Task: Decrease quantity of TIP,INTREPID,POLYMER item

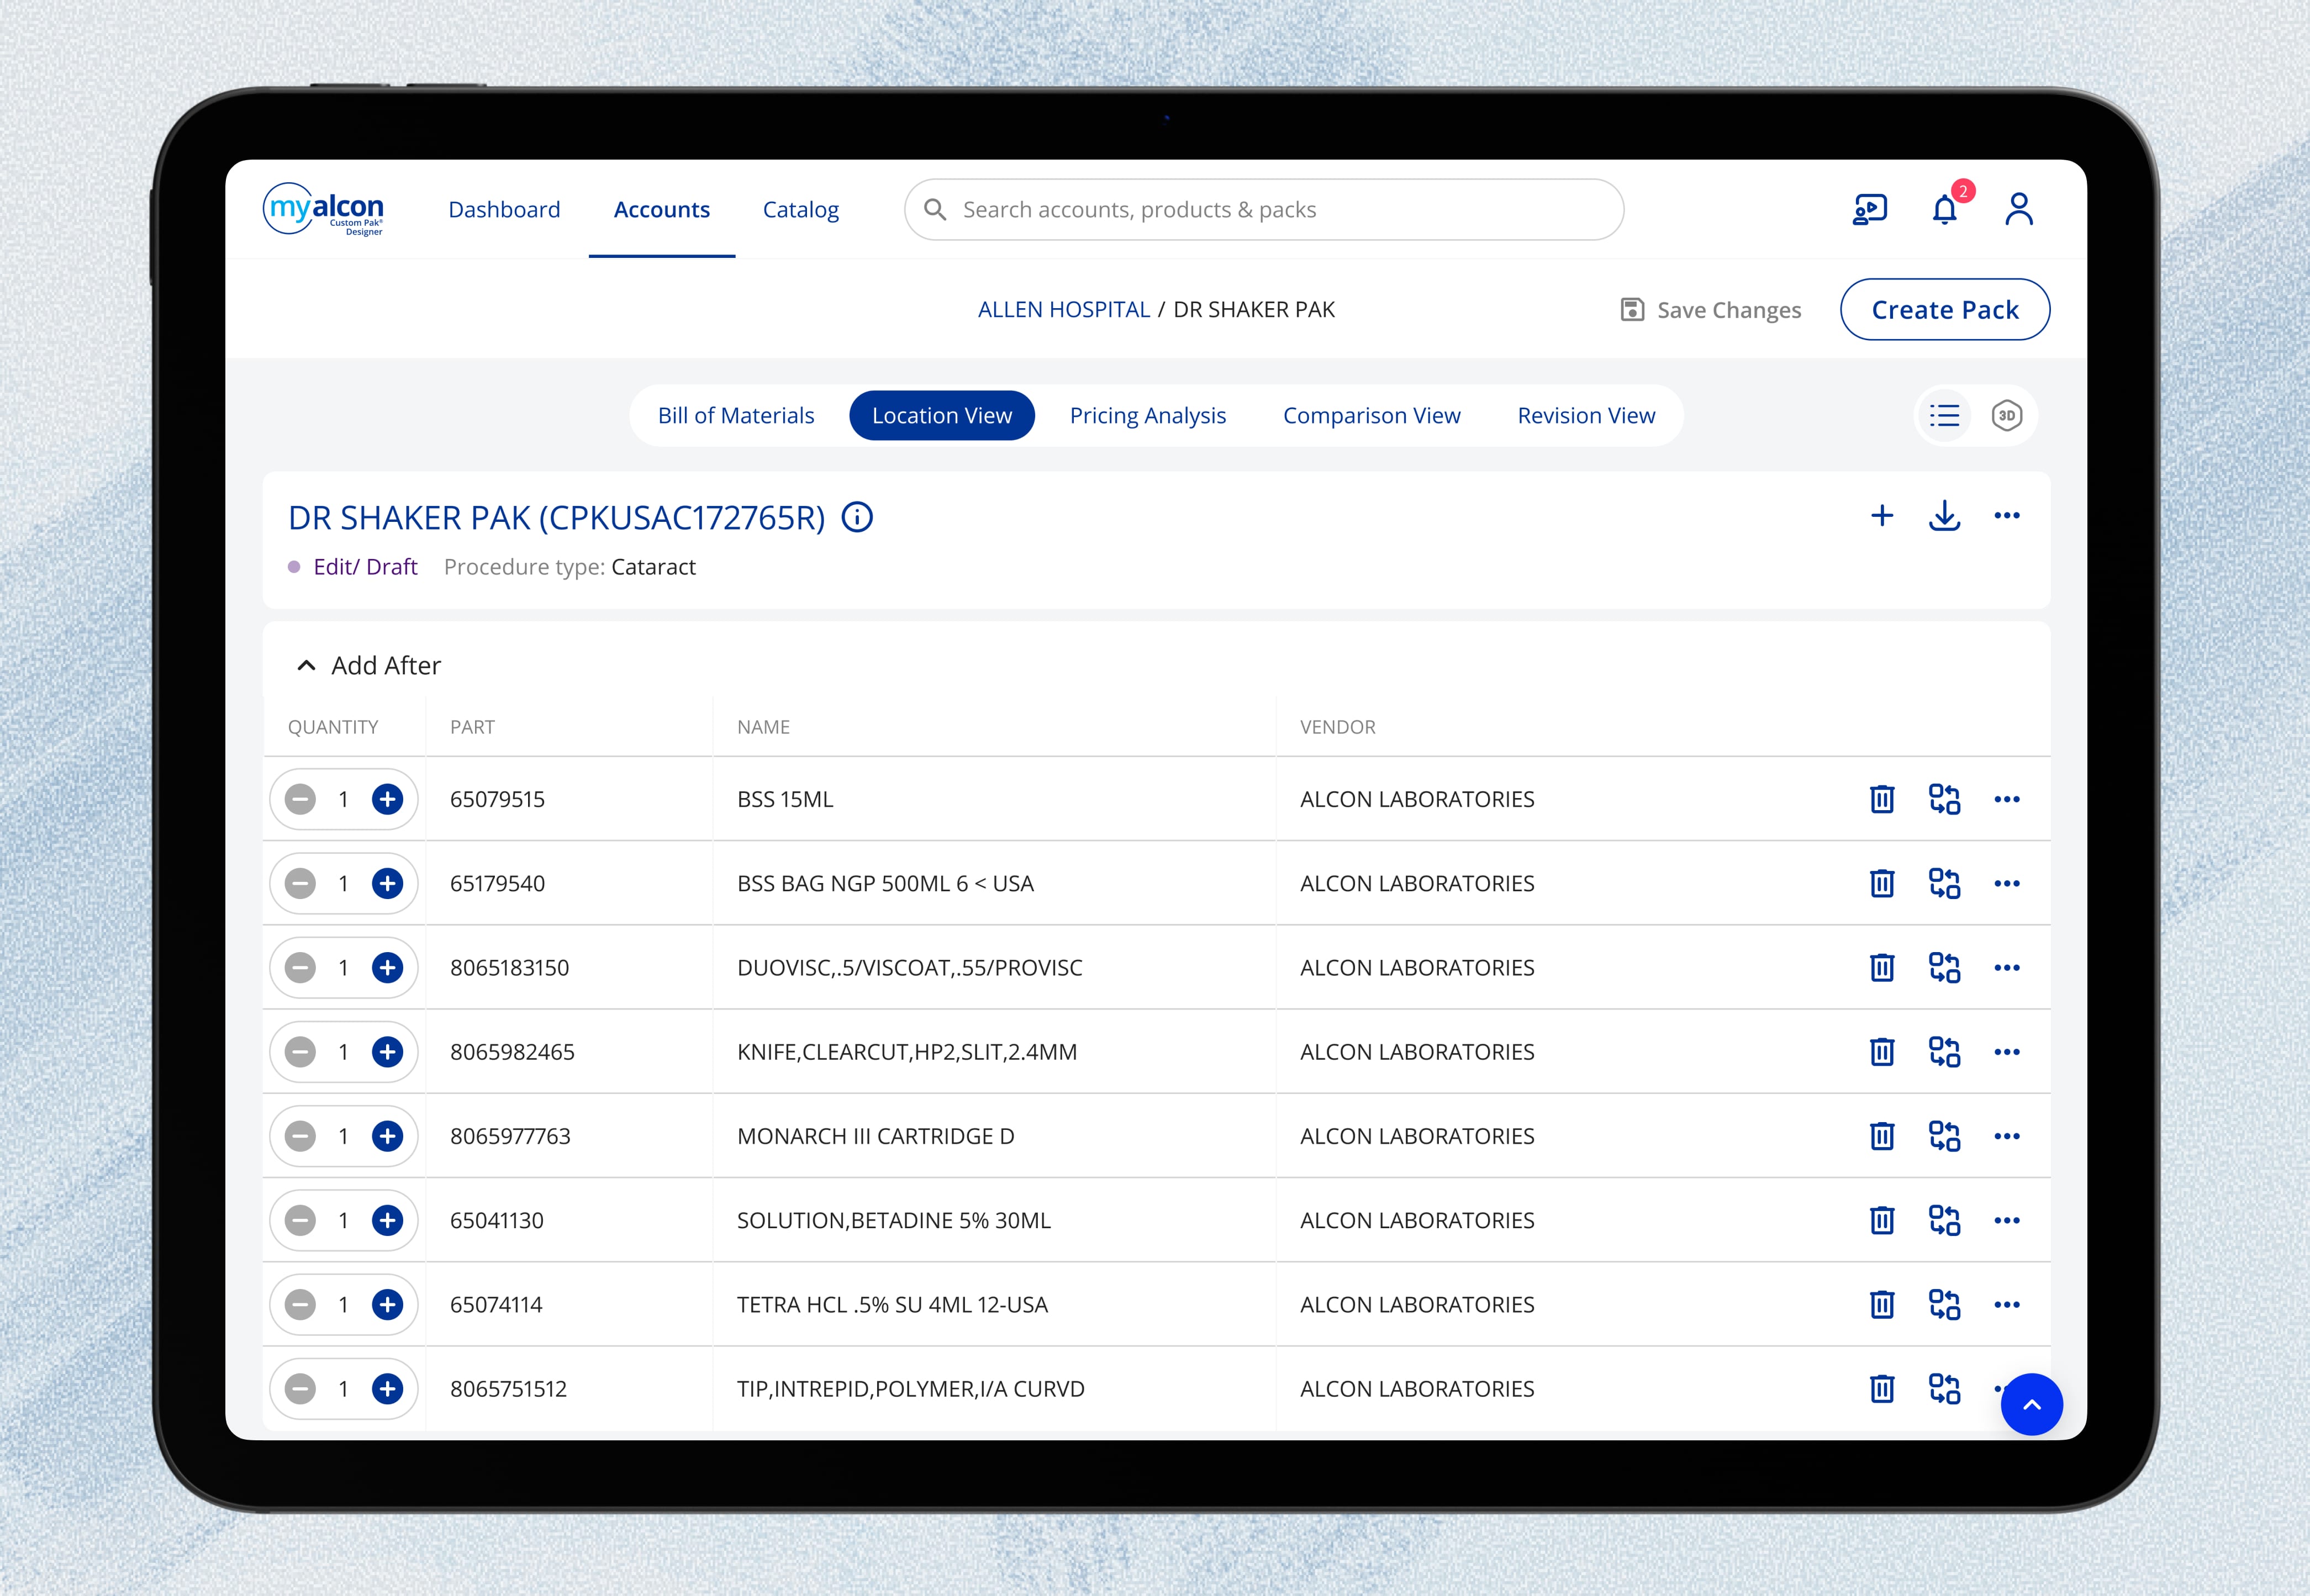Action: [x=300, y=1388]
